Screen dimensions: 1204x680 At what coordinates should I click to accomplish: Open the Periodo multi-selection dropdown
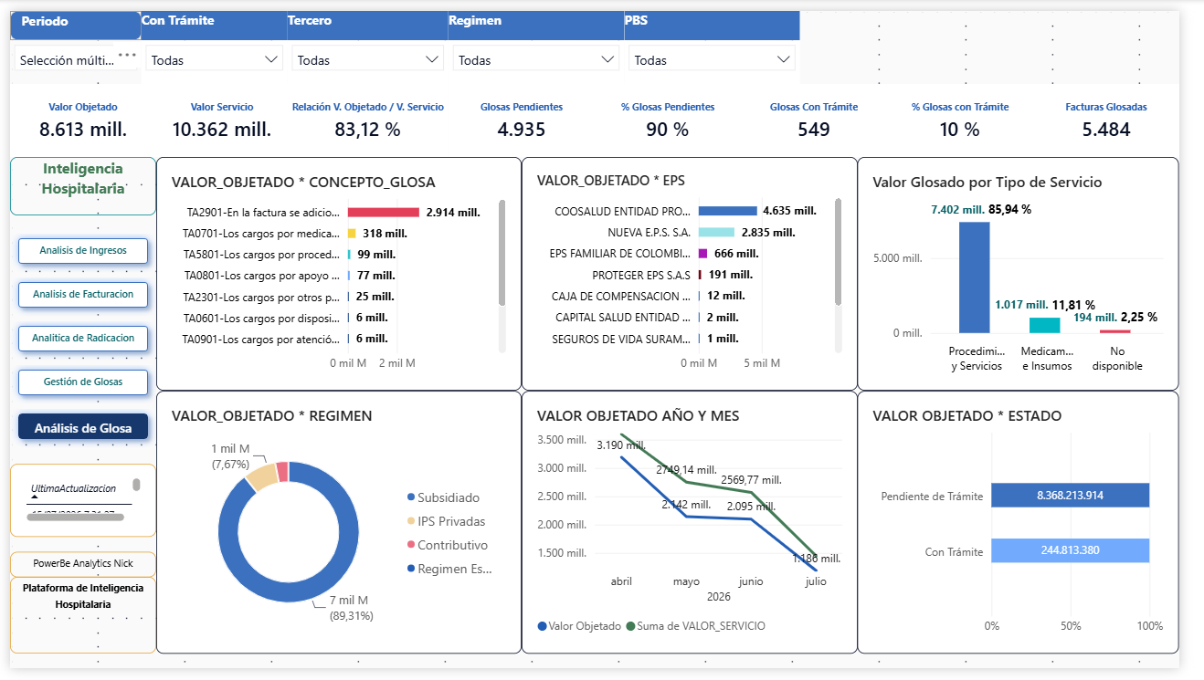(69, 60)
